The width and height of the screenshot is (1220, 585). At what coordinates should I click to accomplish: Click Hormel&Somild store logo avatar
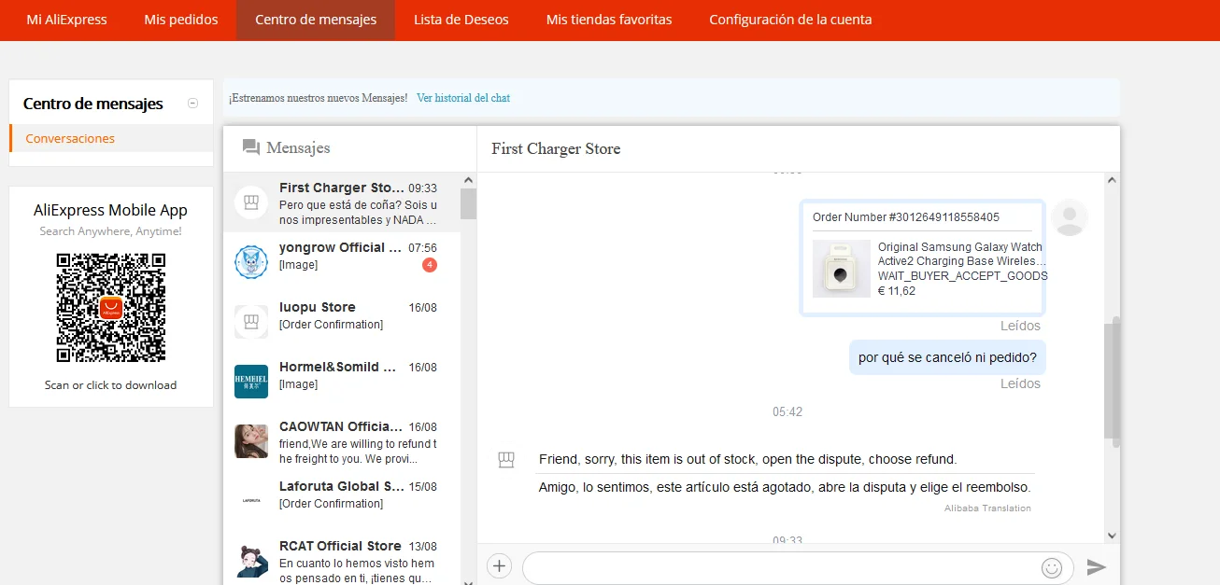[x=250, y=382]
